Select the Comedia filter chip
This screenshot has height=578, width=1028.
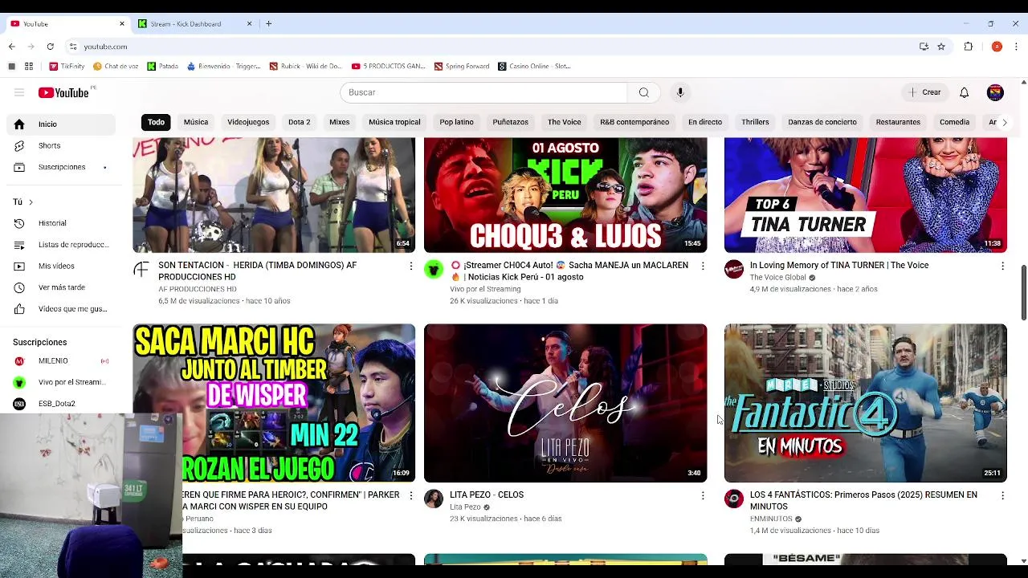tap(954, 122)
